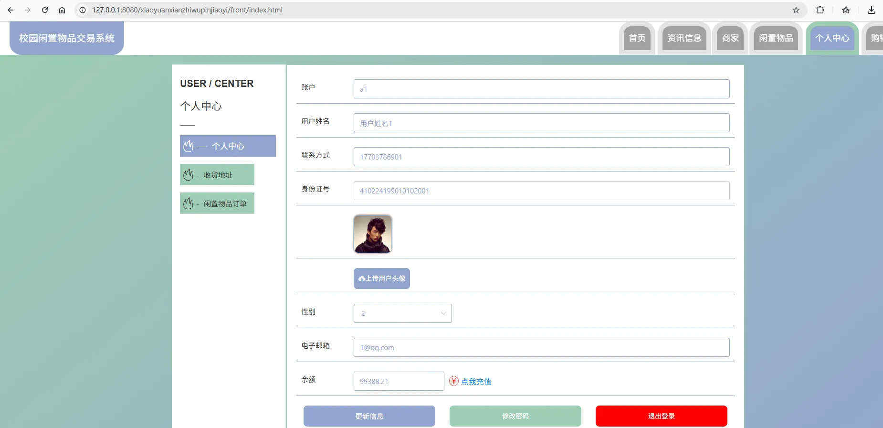
Task: Expand the 性别 gender dropdown
Action: click(x=402, y=313)
